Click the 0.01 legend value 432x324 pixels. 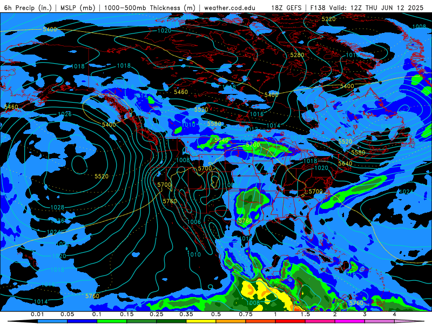click(x=37, y=314)
